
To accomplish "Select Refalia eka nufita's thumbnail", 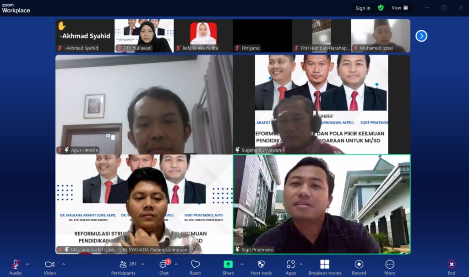I will coord(203,36).
